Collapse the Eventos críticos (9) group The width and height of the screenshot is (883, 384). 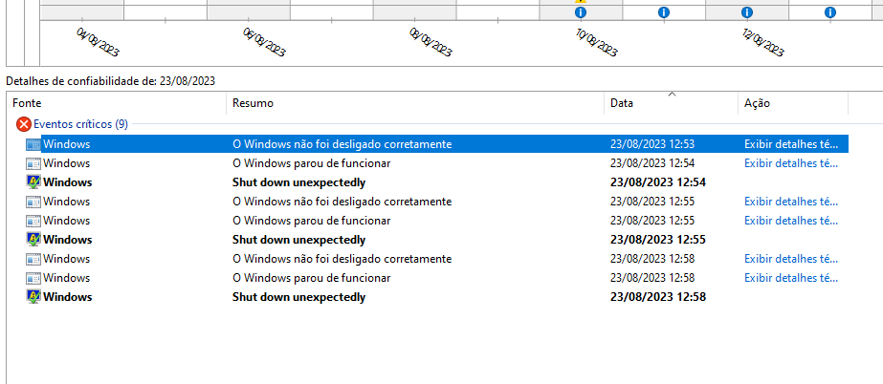coord(80,124)
